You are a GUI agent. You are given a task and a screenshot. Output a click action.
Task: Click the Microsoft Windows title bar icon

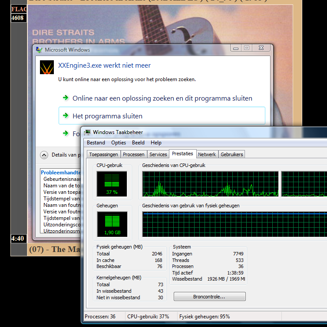[39, 50]
